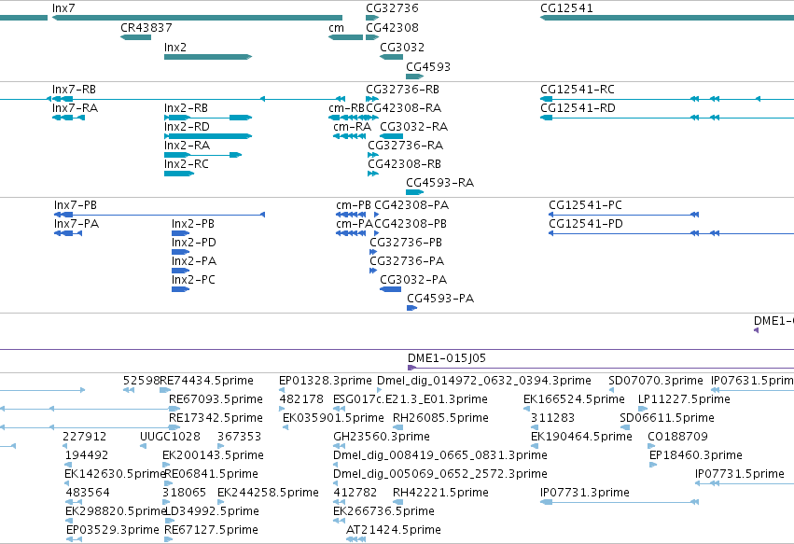The height and width of the screenshot is (544, 794).
Task: Click the cm-PB protein label
Action: (354, 205)
